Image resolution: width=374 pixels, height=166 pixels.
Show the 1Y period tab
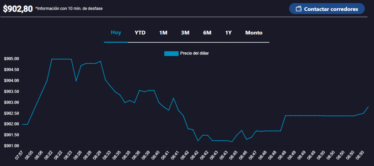coord(229,33)
